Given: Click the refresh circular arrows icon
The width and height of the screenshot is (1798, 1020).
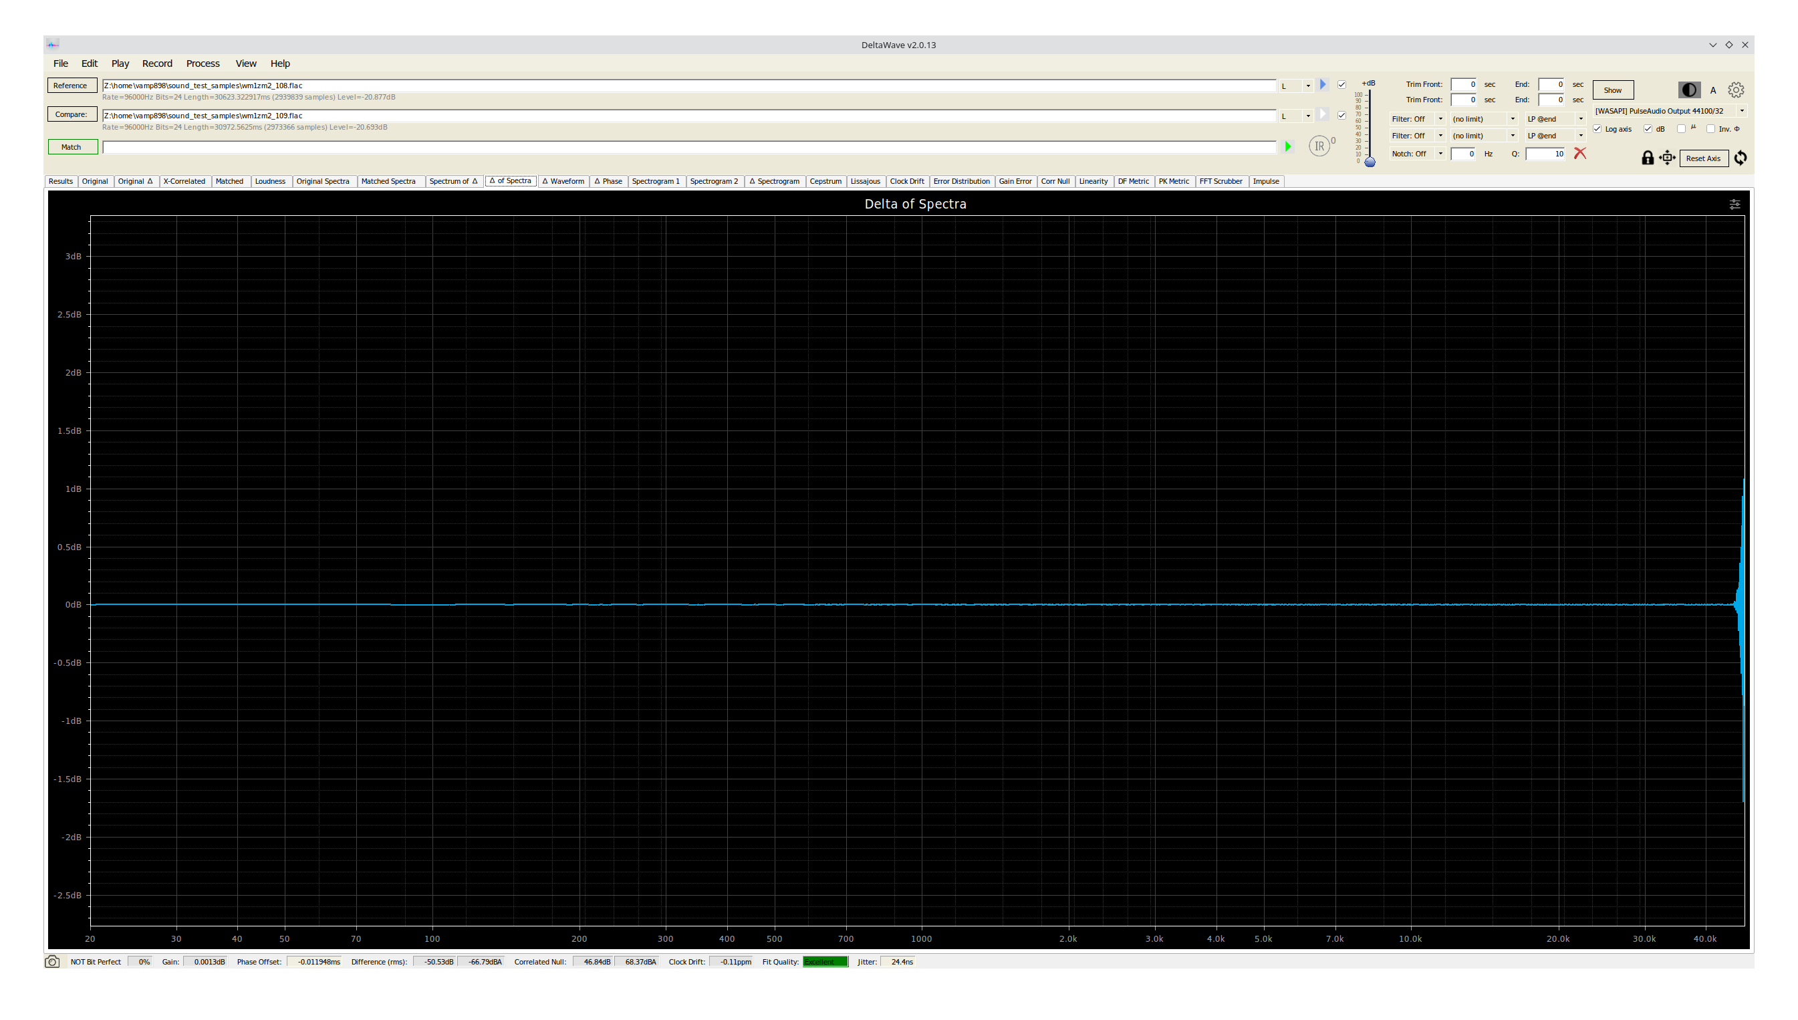Looking at the screenshot, I should [1741, 158].
